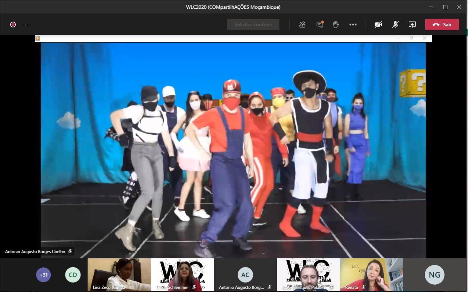Click Solicitar controle button
Image resolution: width=468 pixels, height=292 pixels.
pyautogui.click(x=253, y=25)
